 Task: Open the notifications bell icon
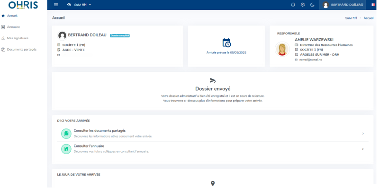pyautogui.click(x=293, y=5)
